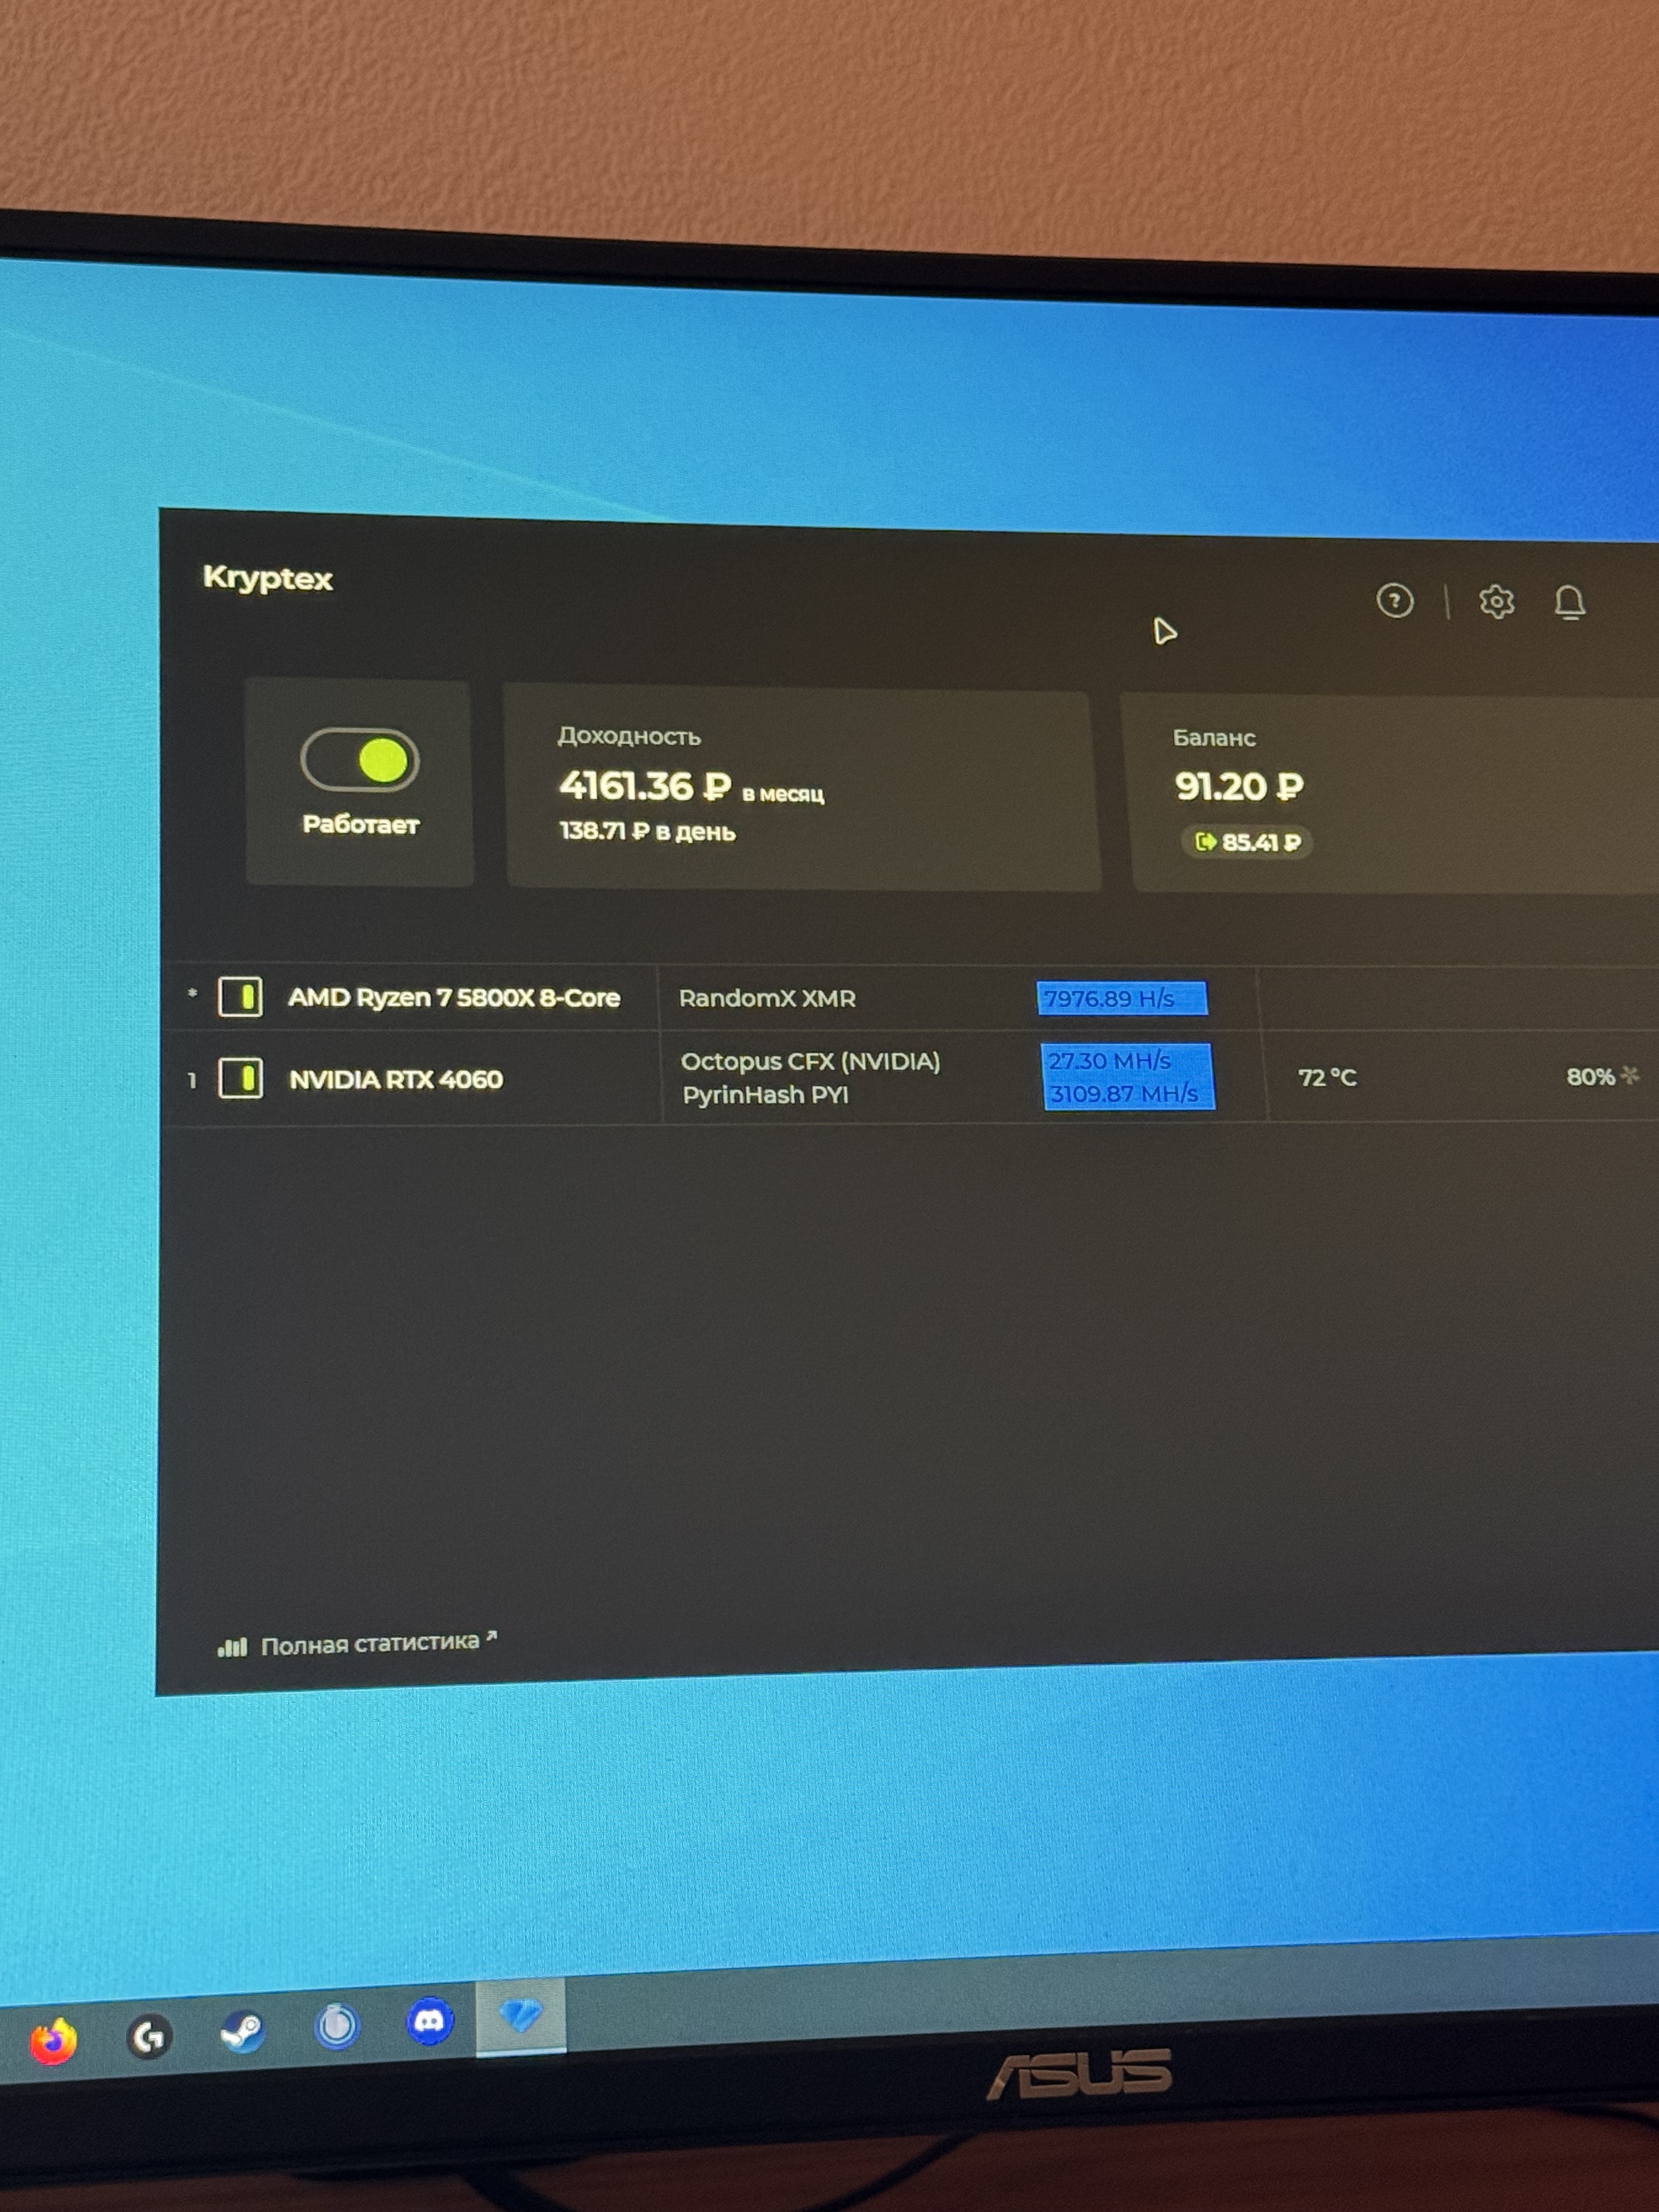Viewport: 1659px width, 2212px height.
Task: Open the notifications bell icon
Action: 1569,602
